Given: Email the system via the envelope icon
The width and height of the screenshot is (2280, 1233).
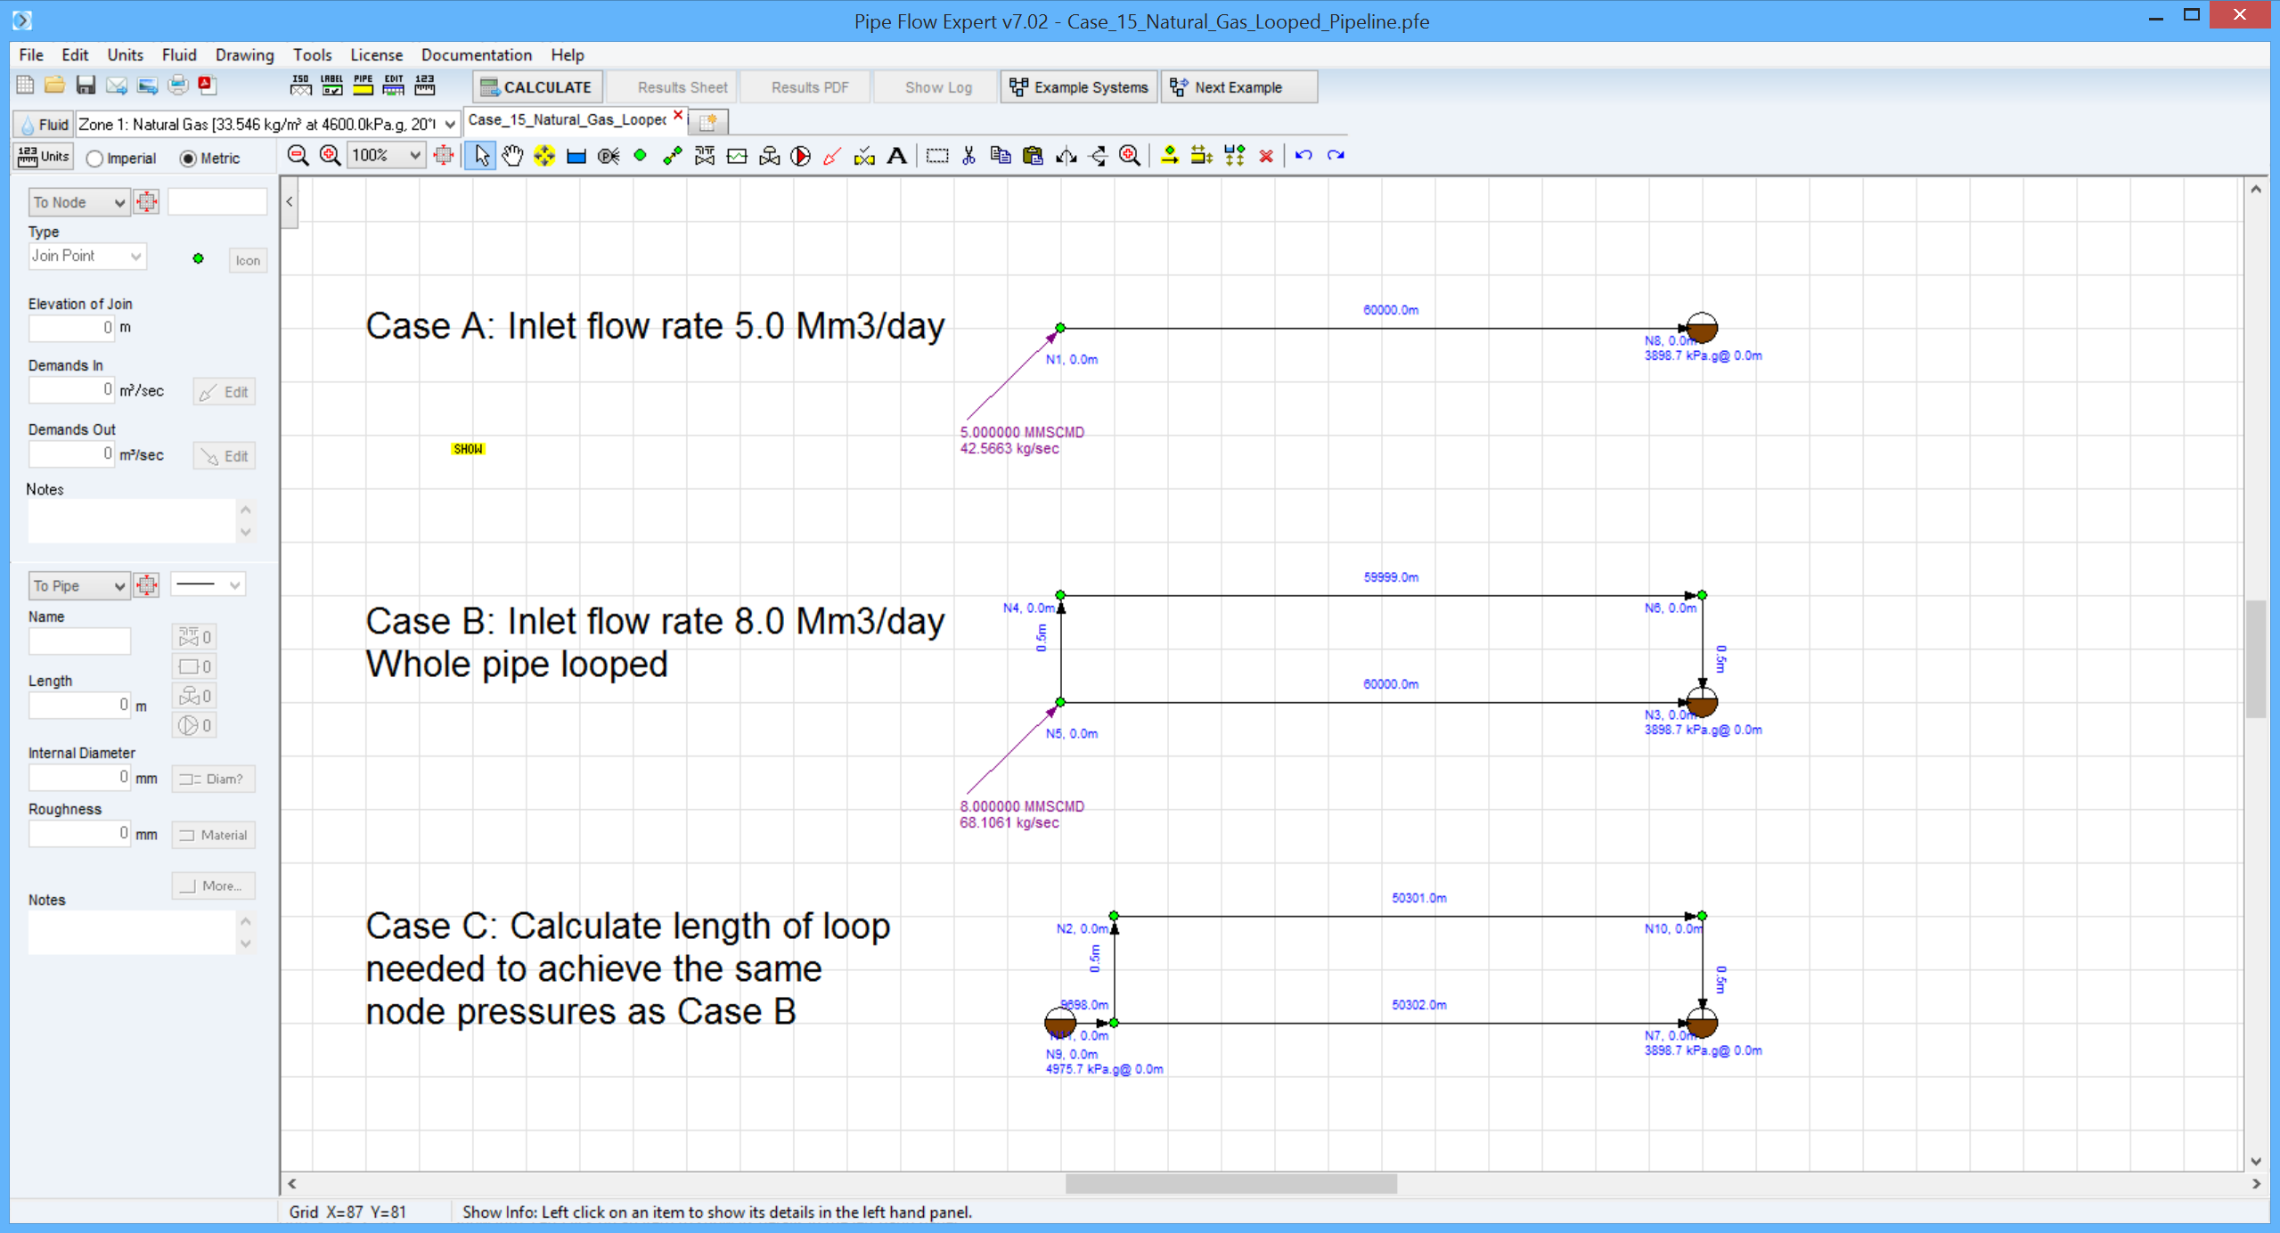Looking at the screenshot, I should [117, 86].
